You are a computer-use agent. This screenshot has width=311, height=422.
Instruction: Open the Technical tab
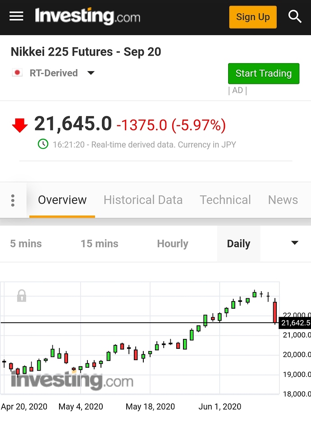225,200
